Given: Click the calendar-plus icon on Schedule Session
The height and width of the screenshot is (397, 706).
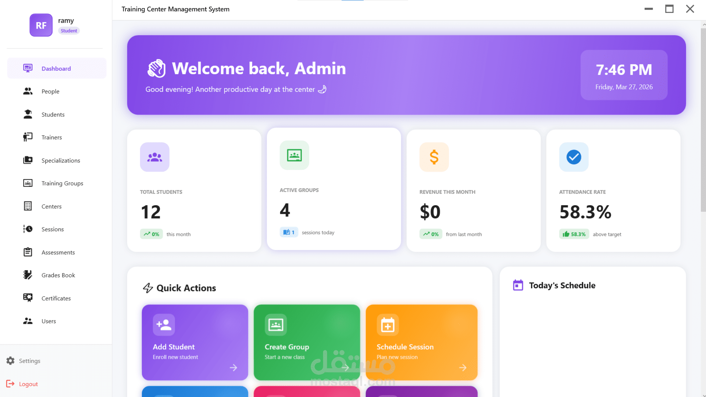Looking at the screenshot, I should pyautogui.click(x=388, y=325).
